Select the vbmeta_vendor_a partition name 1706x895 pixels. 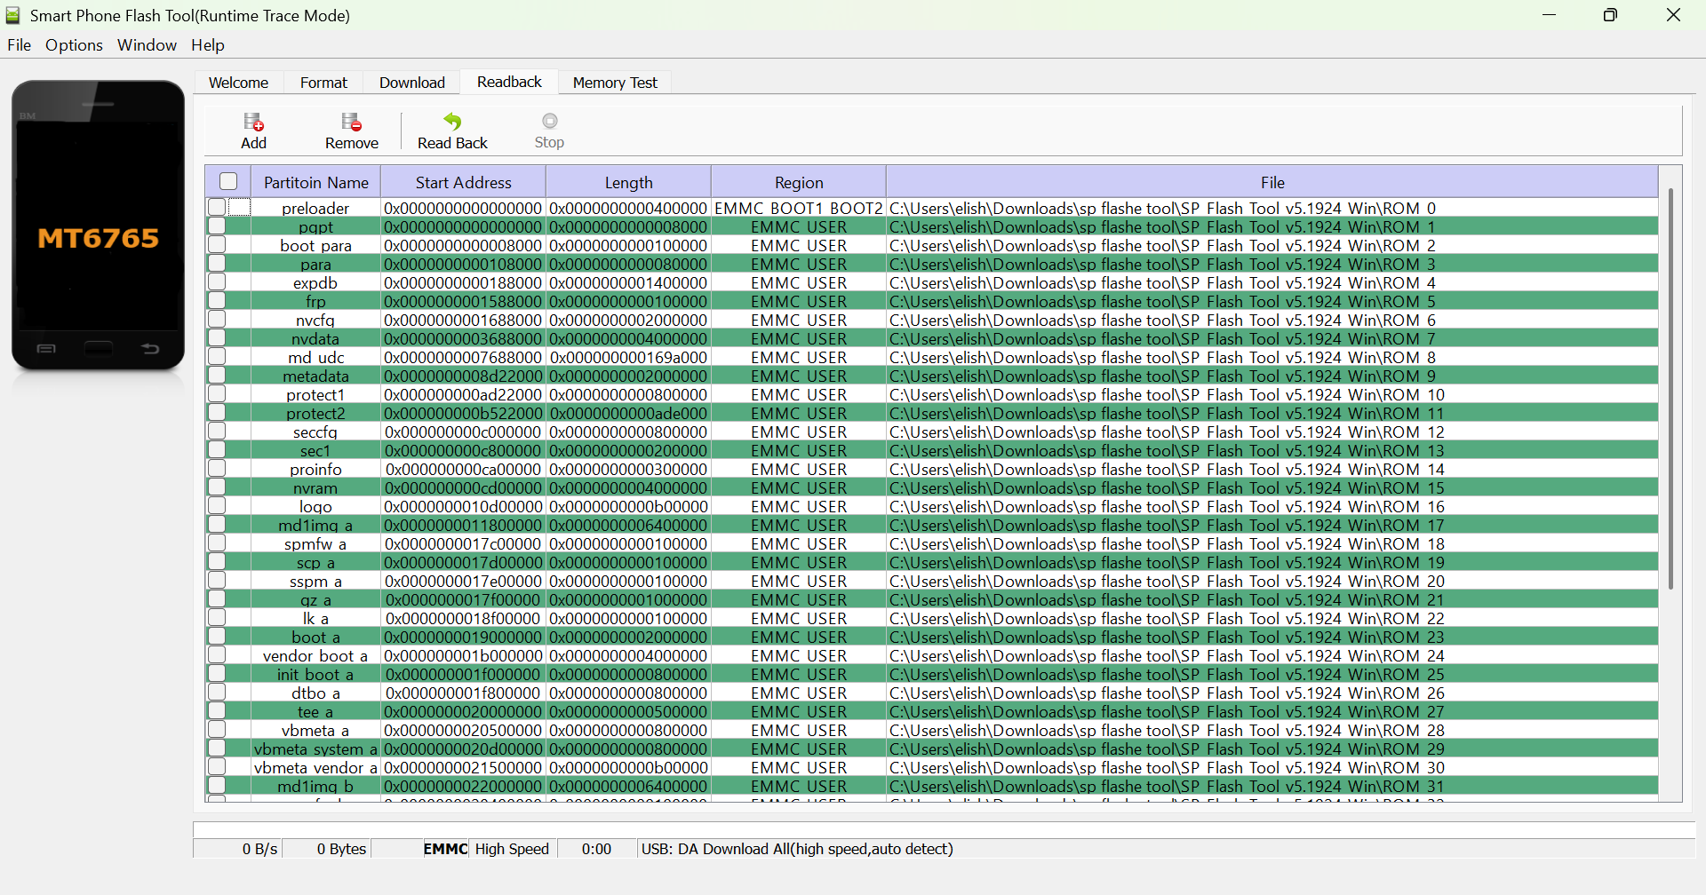(315, 767)
